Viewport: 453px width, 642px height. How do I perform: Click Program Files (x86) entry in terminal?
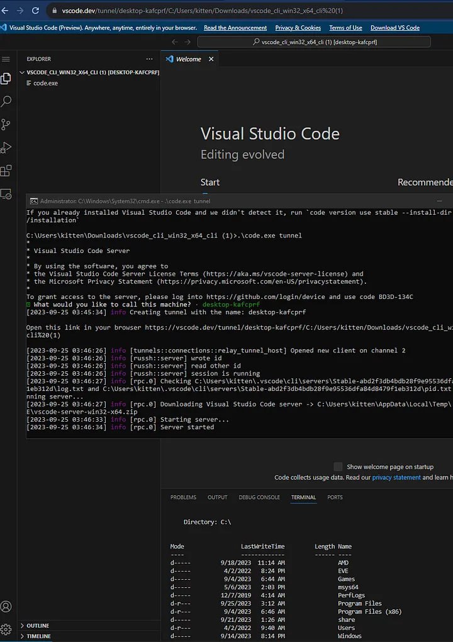[370, 612]
